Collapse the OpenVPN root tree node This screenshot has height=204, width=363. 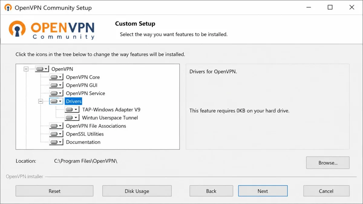click(26, 69)
